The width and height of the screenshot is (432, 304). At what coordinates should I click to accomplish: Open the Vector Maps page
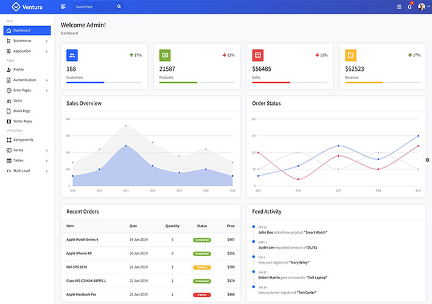(23, 121)
